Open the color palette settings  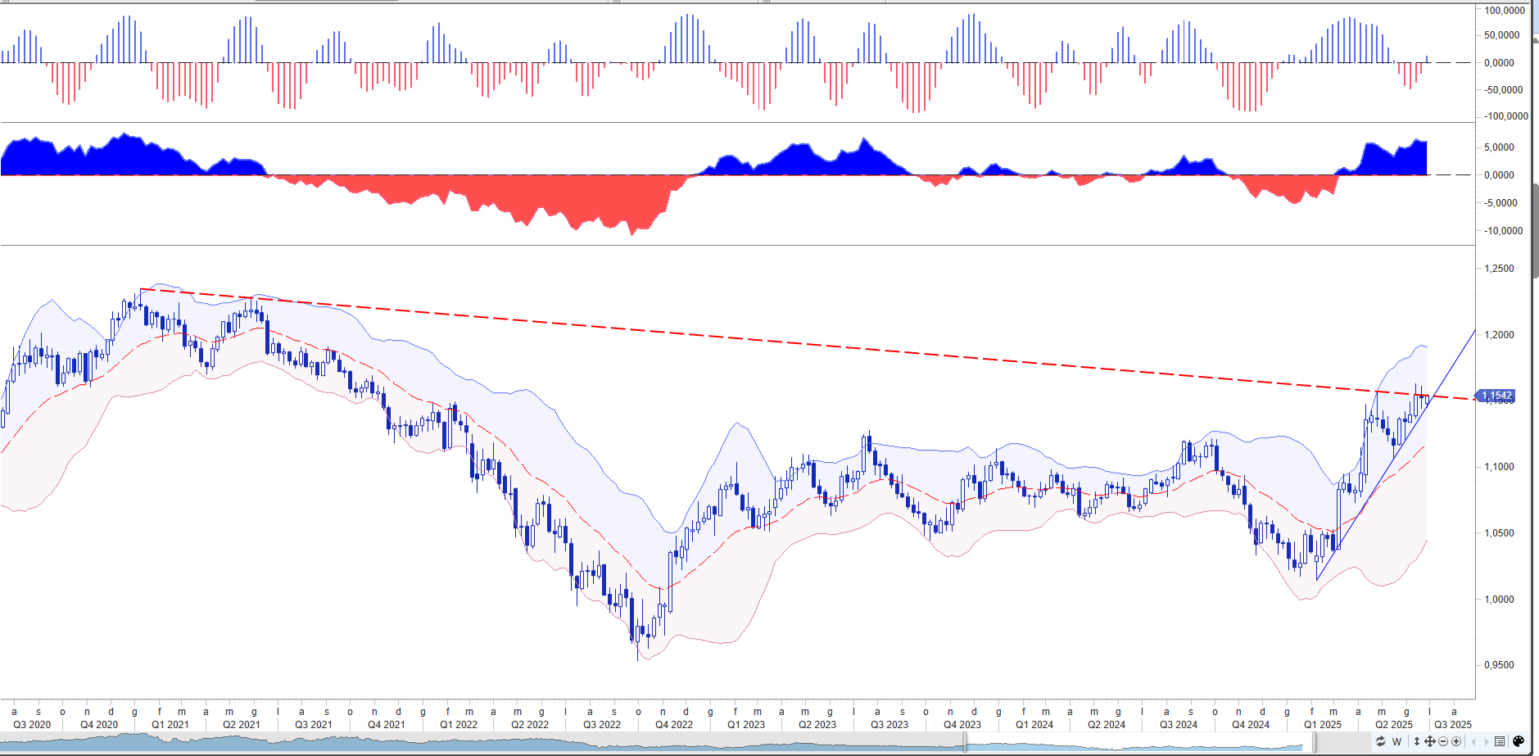(1519, 741)
